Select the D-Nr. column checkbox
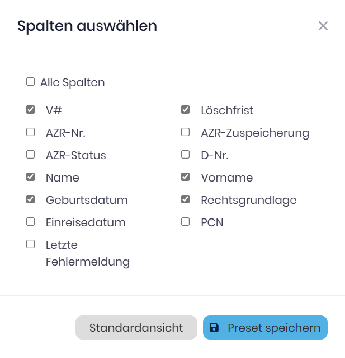The image size is (345, 358). 186,155
